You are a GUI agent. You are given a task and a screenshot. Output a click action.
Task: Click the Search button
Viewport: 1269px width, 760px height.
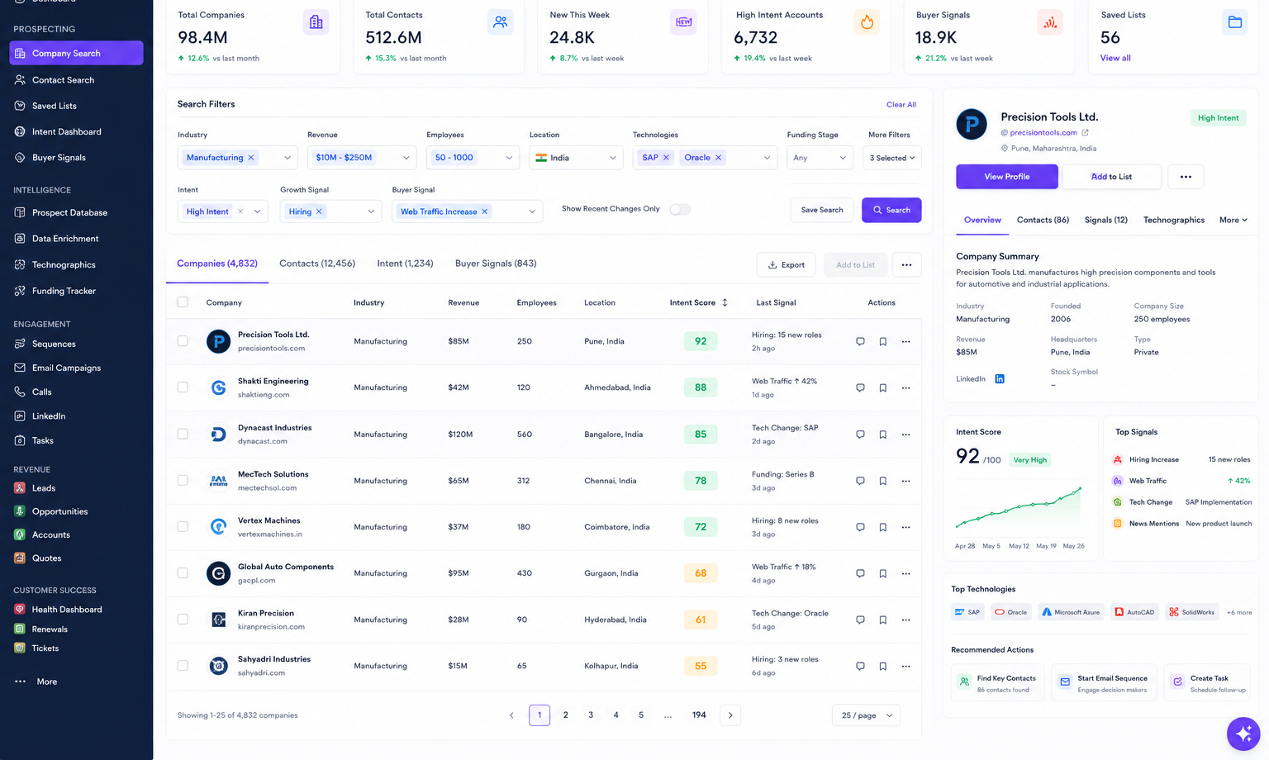(x=891, y=210)
